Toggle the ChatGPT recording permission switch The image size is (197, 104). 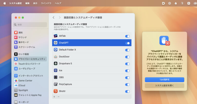pos(127,43)
